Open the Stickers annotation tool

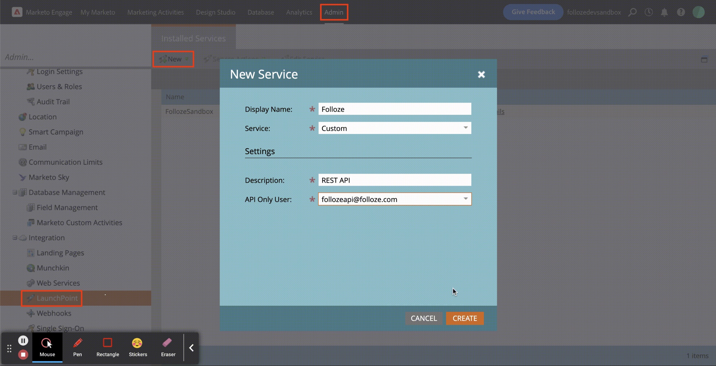tap(138, 347)
